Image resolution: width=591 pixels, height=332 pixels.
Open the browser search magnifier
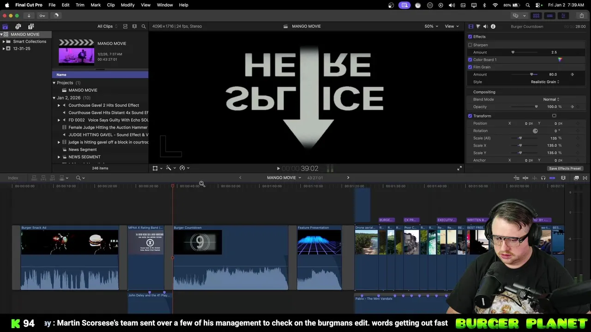click(x=144, y=26)
